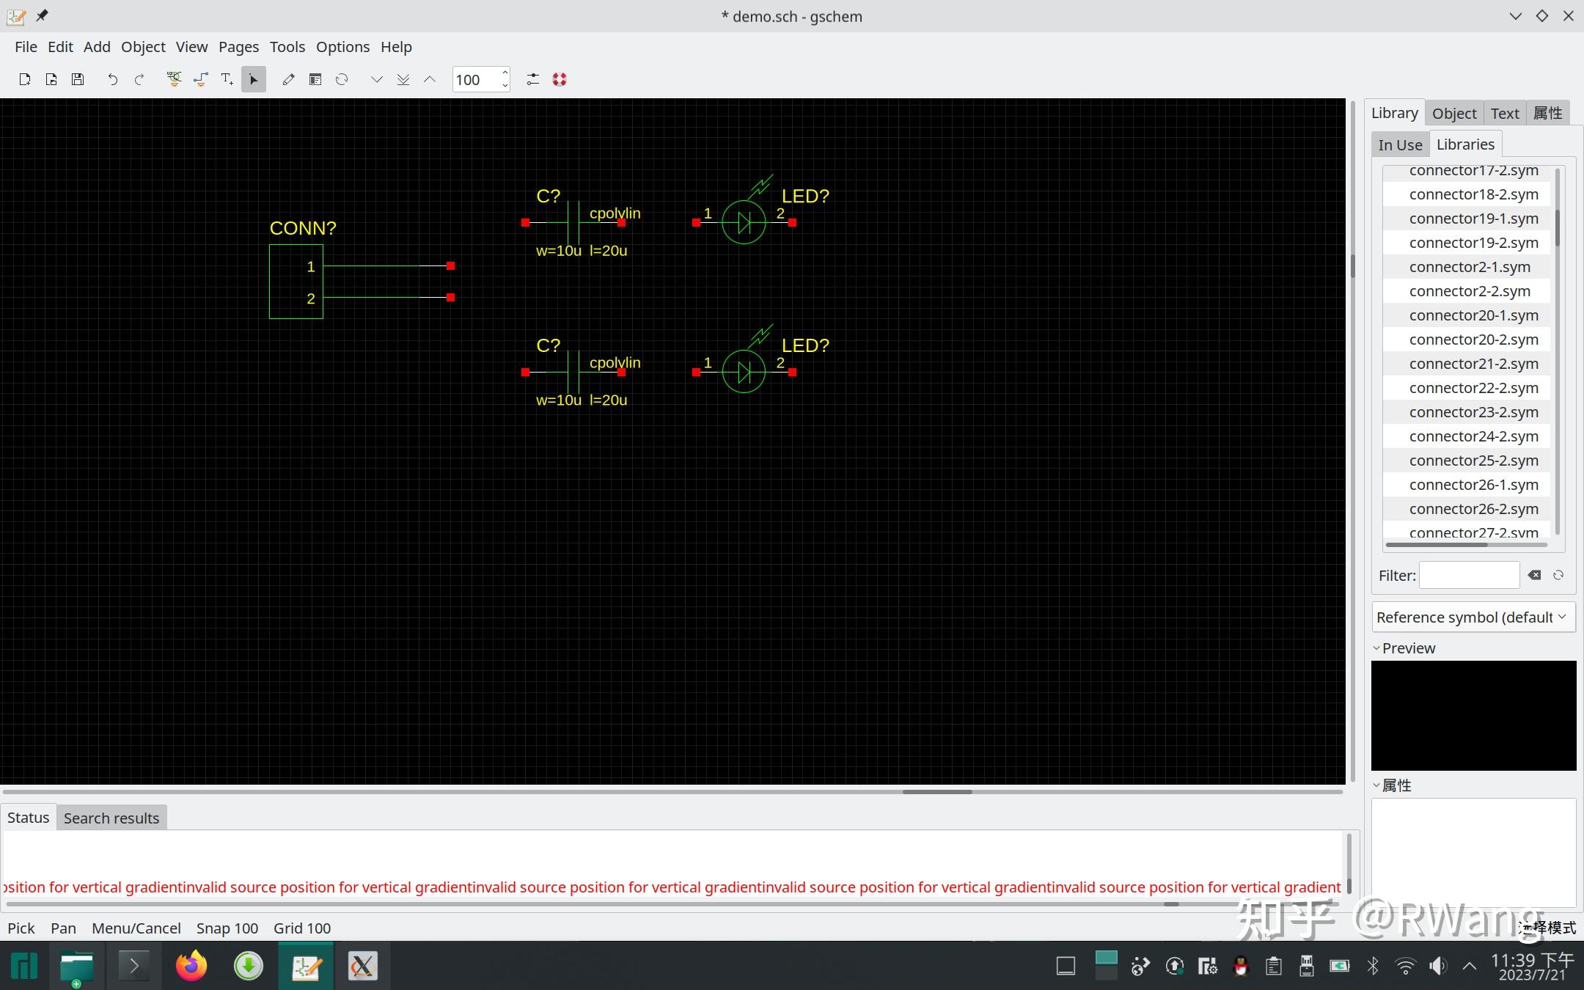This screenshot has height=990, width=1584.
Task: Open the Add menu
Action: 97,47
